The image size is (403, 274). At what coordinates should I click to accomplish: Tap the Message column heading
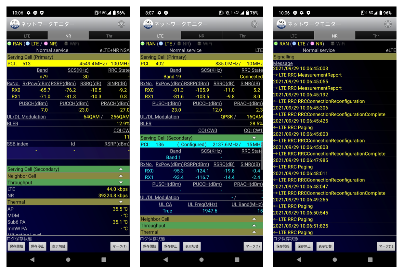pos(283,63)
